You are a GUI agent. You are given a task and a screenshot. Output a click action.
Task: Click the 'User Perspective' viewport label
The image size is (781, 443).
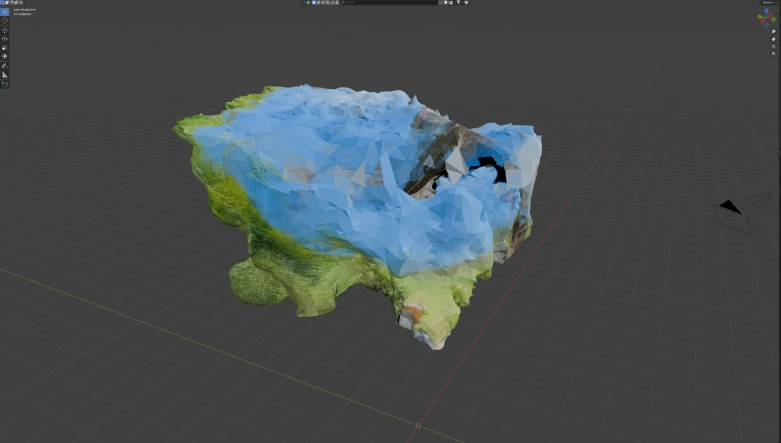point(24,9)
